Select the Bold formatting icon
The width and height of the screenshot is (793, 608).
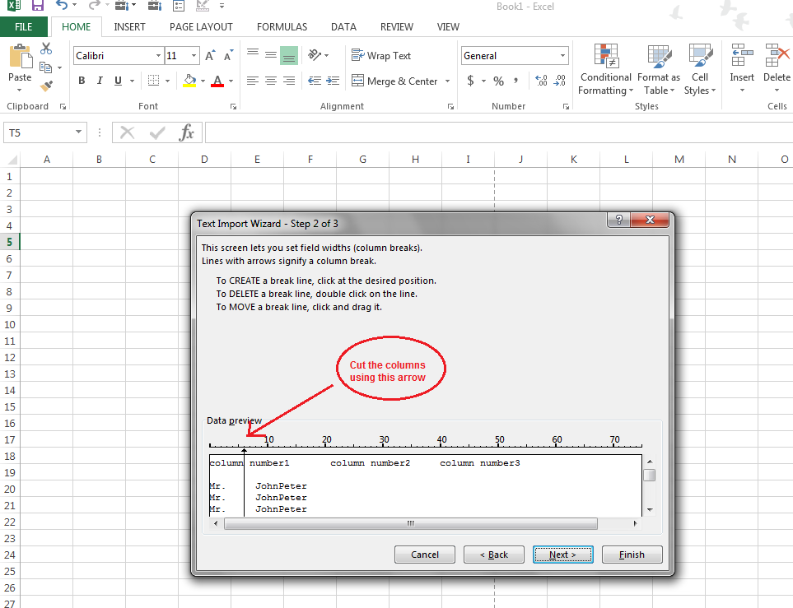coord(81,80)
